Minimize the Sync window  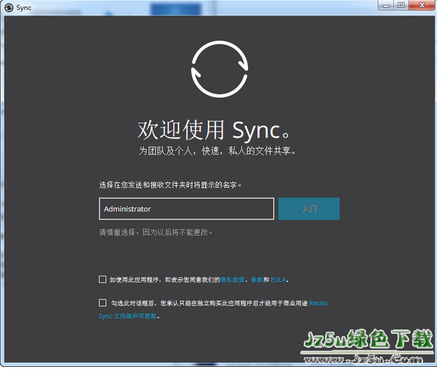(386, 5)
